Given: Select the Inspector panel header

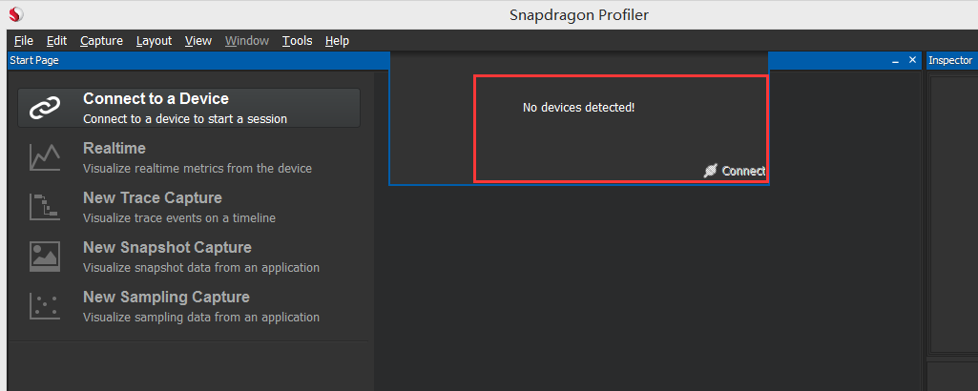Looking at the screenshot, I should [x=950, y=60].
